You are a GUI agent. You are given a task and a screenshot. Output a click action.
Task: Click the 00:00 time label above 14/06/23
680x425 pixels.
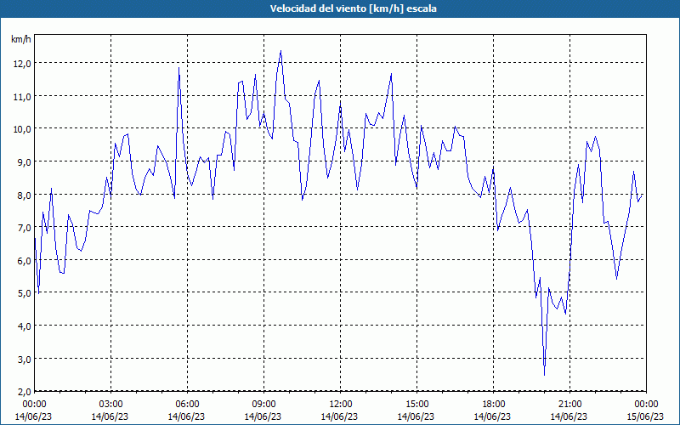pyautogui.click(x=34, y=405)
